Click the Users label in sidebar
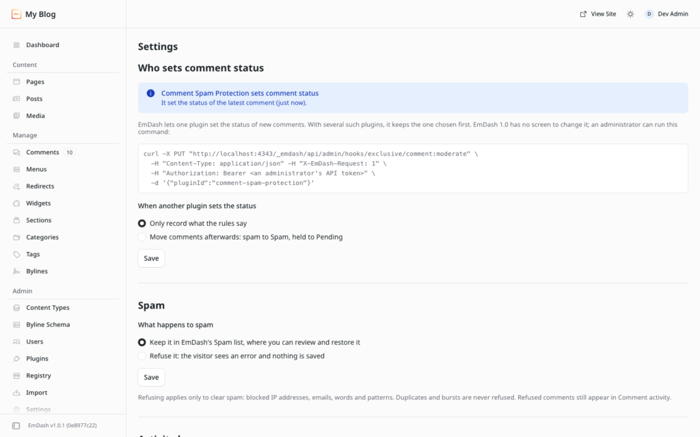 [x=35, y=341]
